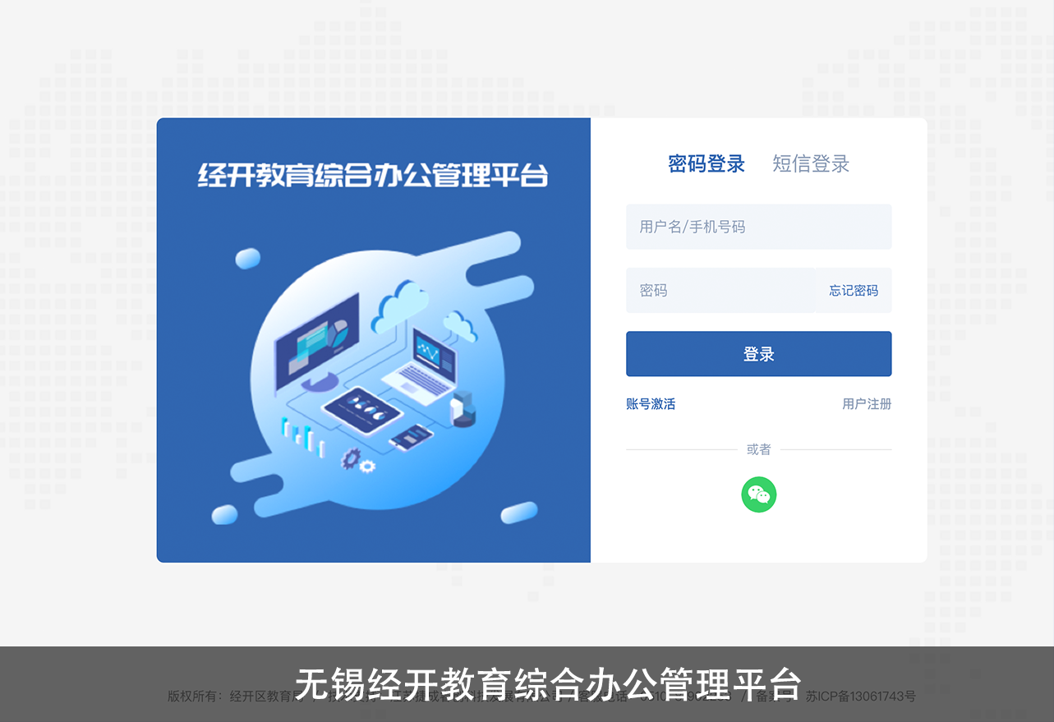The width and height of the screenshot is (1054, 722).
Task: Click the bar chart graphic by the gears
Action: [x=303, y=437]
